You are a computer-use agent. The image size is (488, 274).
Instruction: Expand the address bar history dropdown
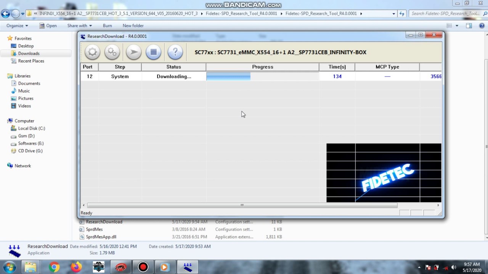[394, 14]
